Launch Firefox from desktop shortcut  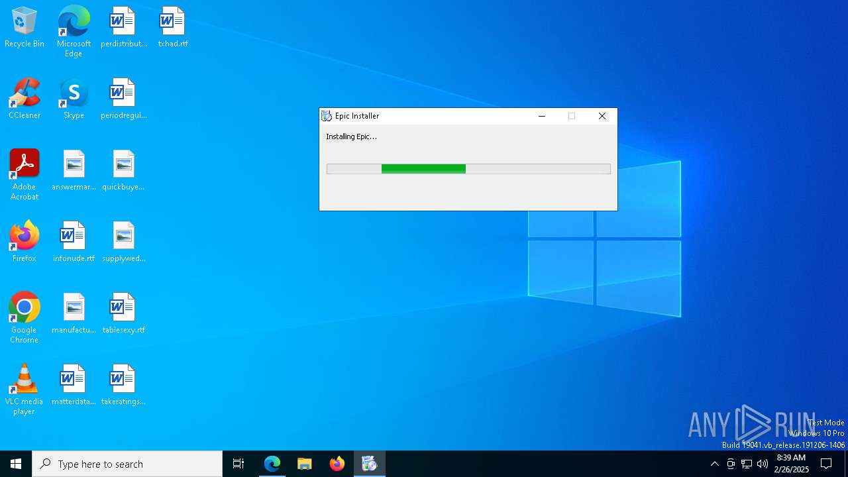click(x=25, y=242)
